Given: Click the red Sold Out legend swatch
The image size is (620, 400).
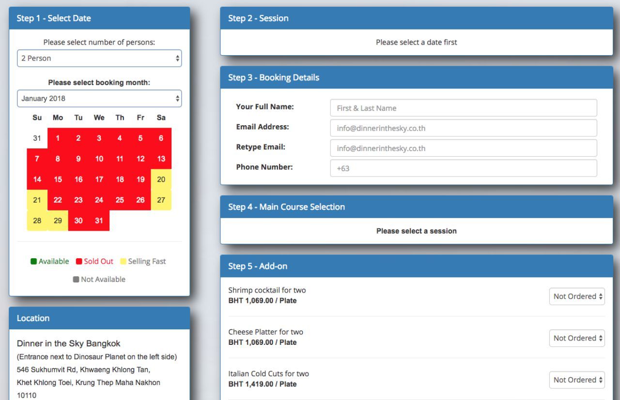Looking at the screenshot, I should click(79, 262).
